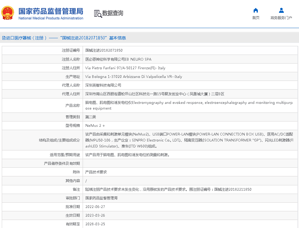Click the 首页 house icon
The image size is (299, 228).
click(x=256, y=10)
